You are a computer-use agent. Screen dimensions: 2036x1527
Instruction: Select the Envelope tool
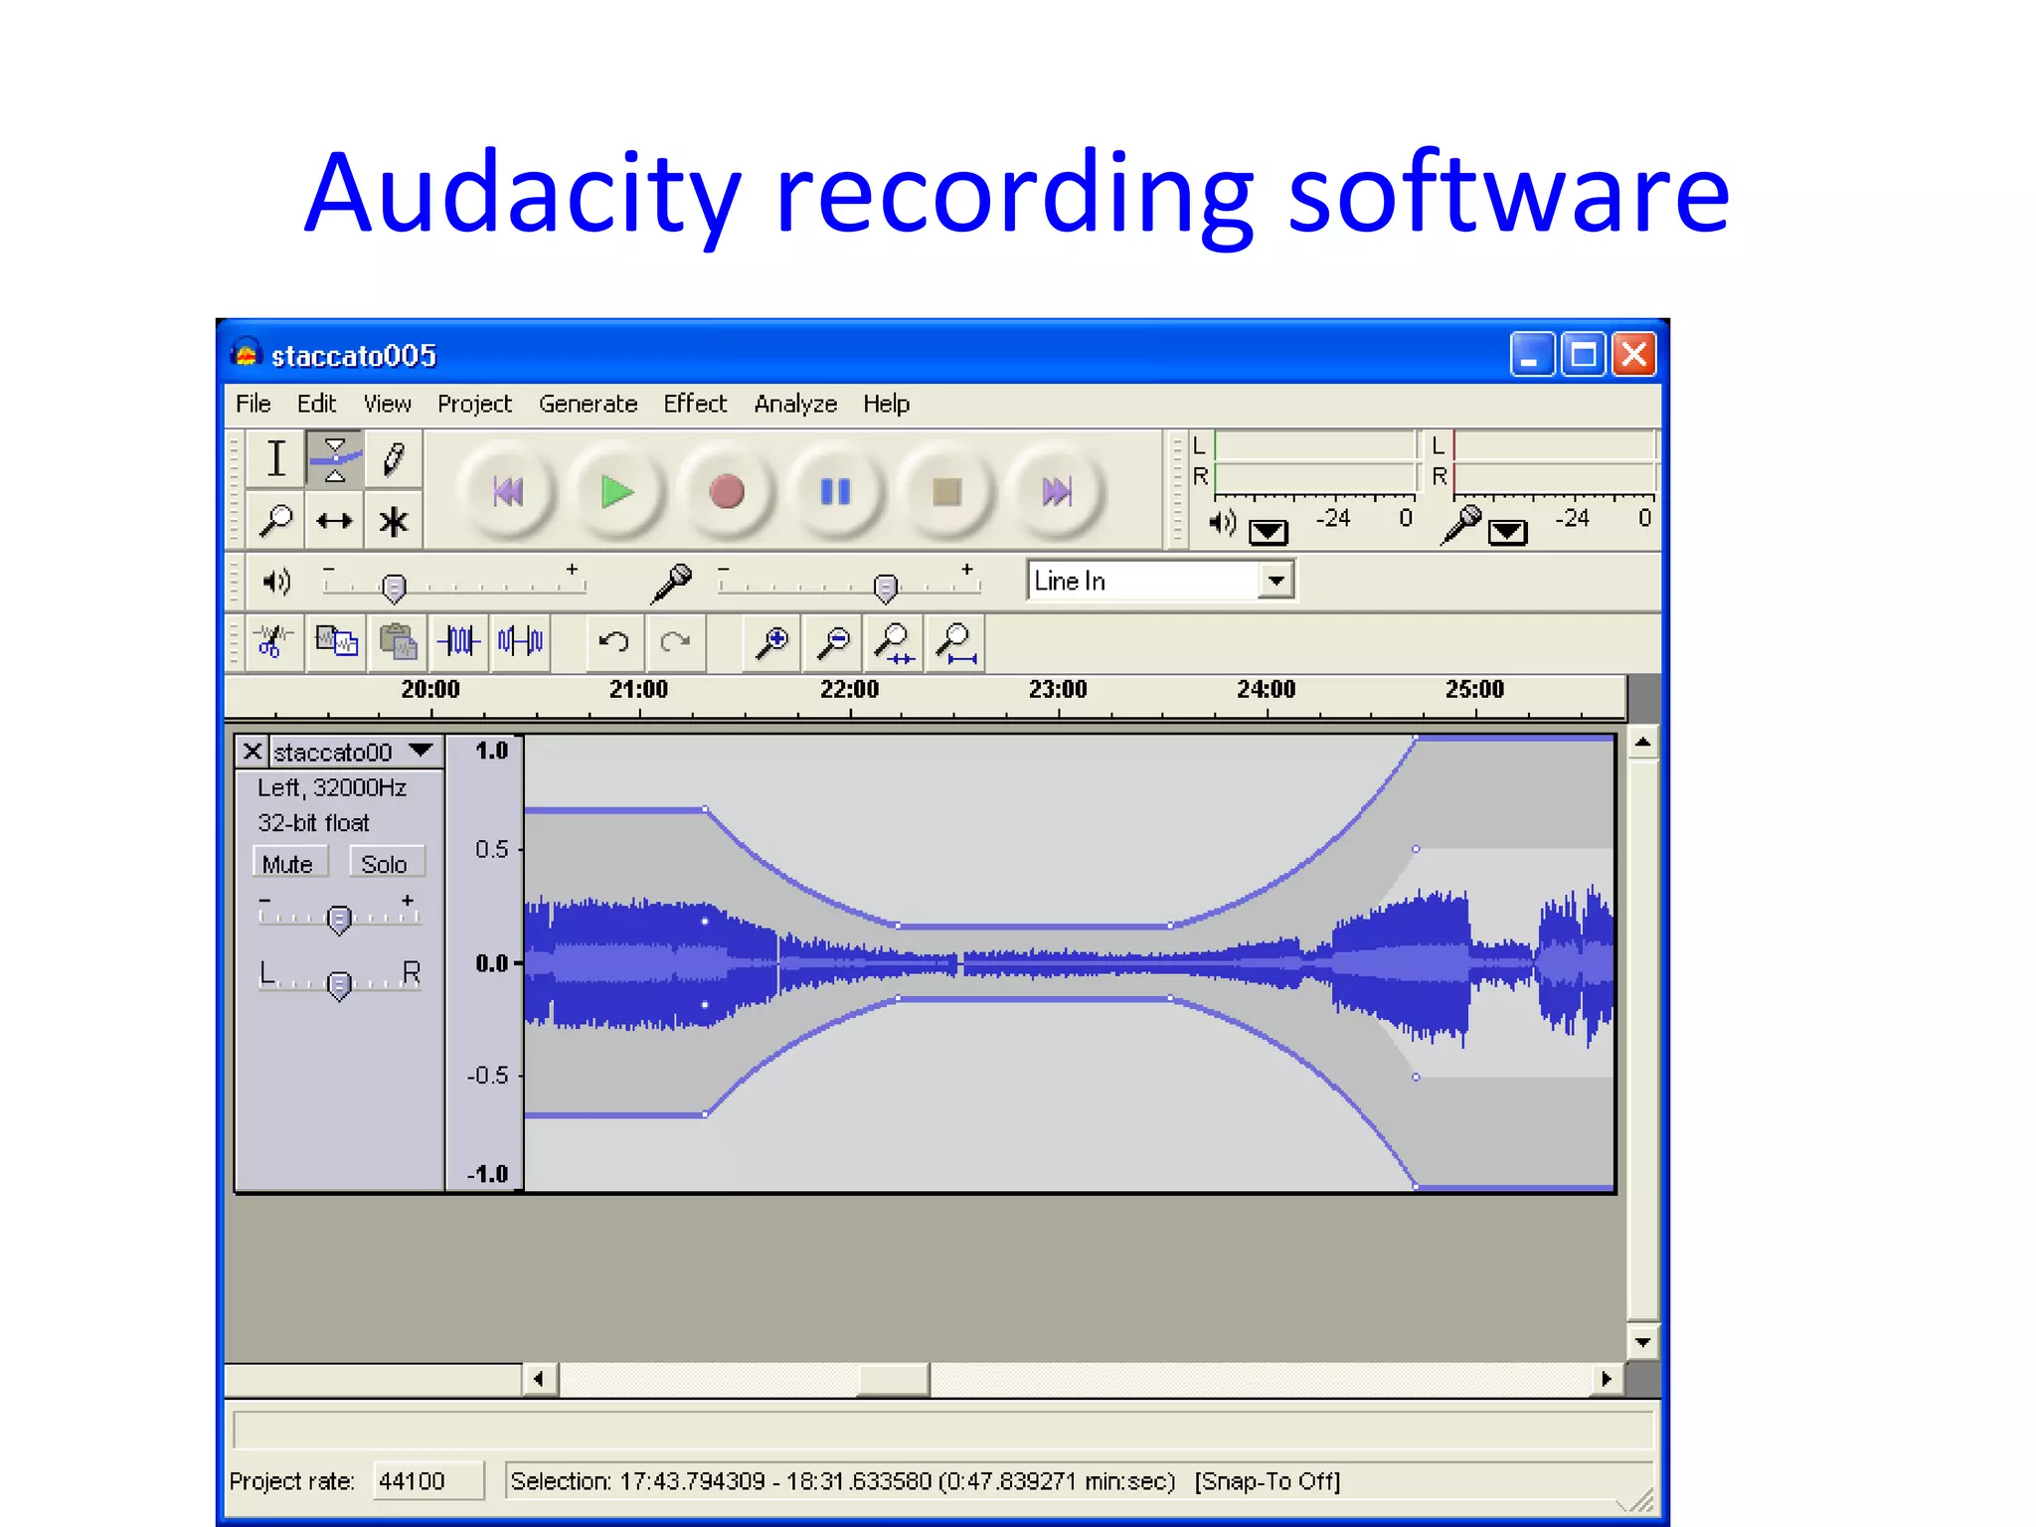click(x=335, y=459)
